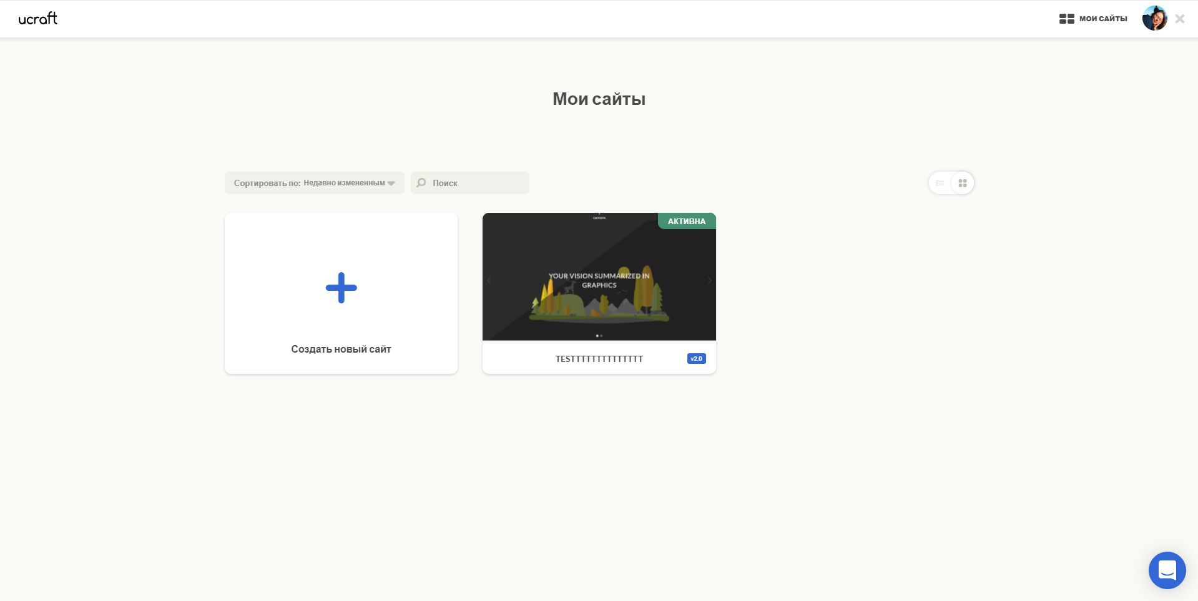Click the ucraft logo
The width and height of the screenshot is (1198, 601).
[x=38, y=19]
